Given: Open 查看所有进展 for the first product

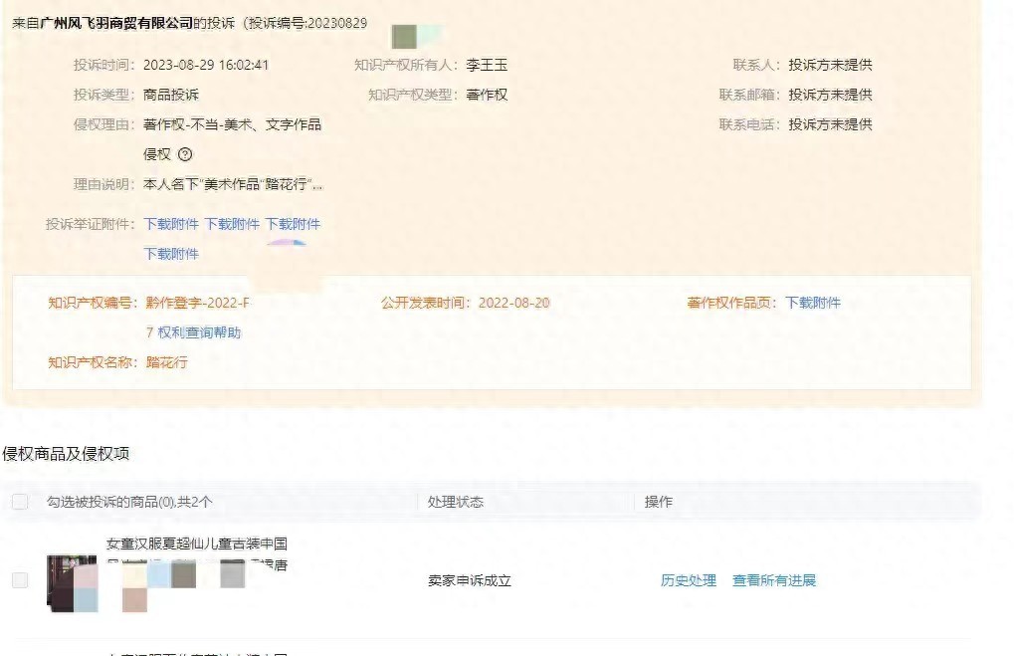Looking at the screenshot, I should (774, 580).
